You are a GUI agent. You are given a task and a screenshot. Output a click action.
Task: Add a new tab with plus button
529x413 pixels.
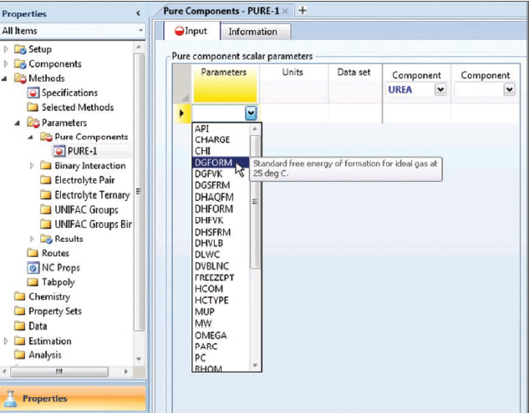point(303,10)
